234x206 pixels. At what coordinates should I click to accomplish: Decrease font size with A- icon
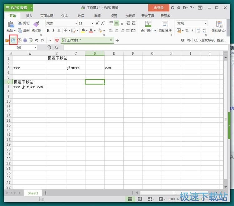[103, 23]
